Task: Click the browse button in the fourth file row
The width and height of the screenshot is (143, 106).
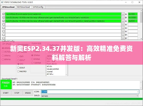Action: [123, 24]
